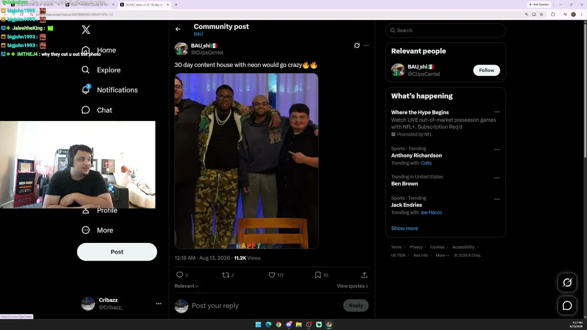This screenshot has height=330, width=587.
Task: Open the BAU community link under title
Action: point(198,34)
